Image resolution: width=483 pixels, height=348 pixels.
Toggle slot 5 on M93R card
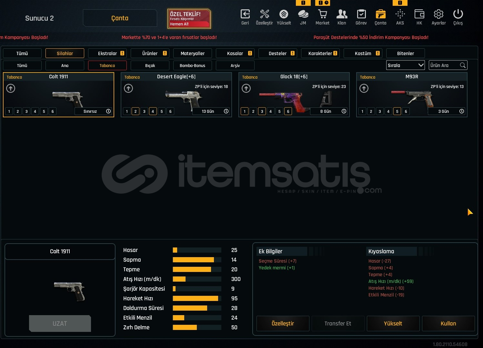coord(397,111)
